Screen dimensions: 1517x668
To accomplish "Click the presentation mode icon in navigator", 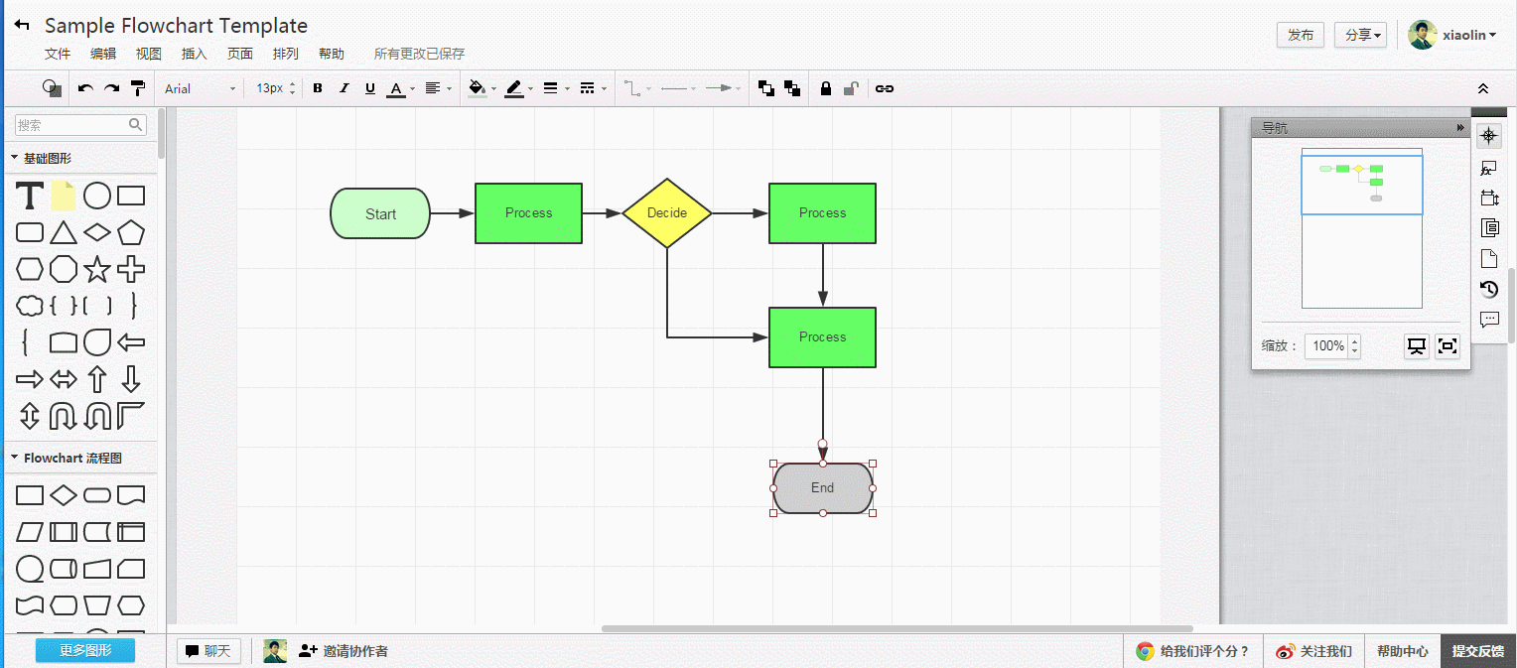I will tap(1417, 345).
